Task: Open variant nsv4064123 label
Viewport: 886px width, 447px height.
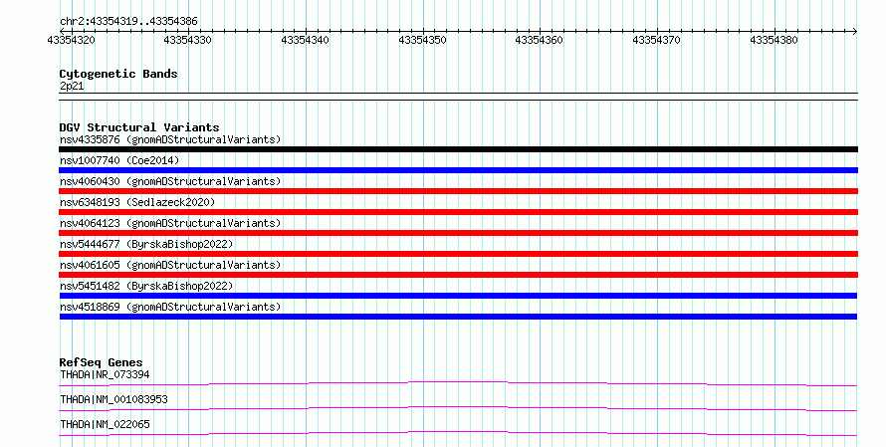Action: click(x=170, y=223)
